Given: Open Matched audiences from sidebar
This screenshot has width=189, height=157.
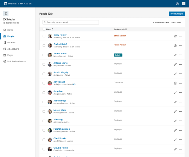Looking at the screenshot, I should click(17, 61).
